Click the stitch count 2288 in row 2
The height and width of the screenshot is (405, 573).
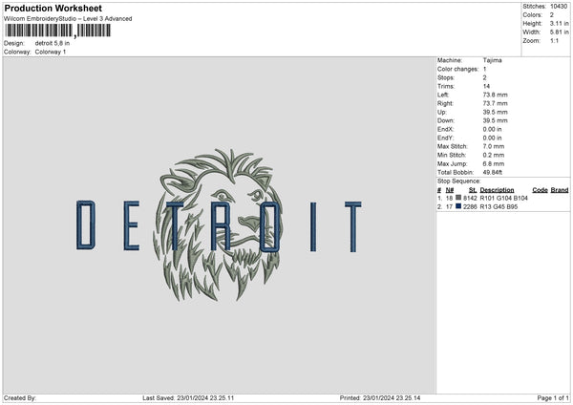tap(470, 207)
